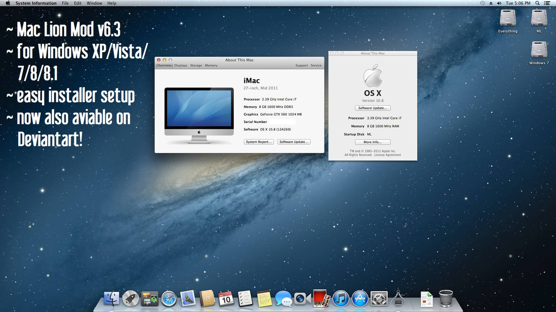Open Mission Control from the dock
This screenshot has width=556, height=312.
[150, 299]
